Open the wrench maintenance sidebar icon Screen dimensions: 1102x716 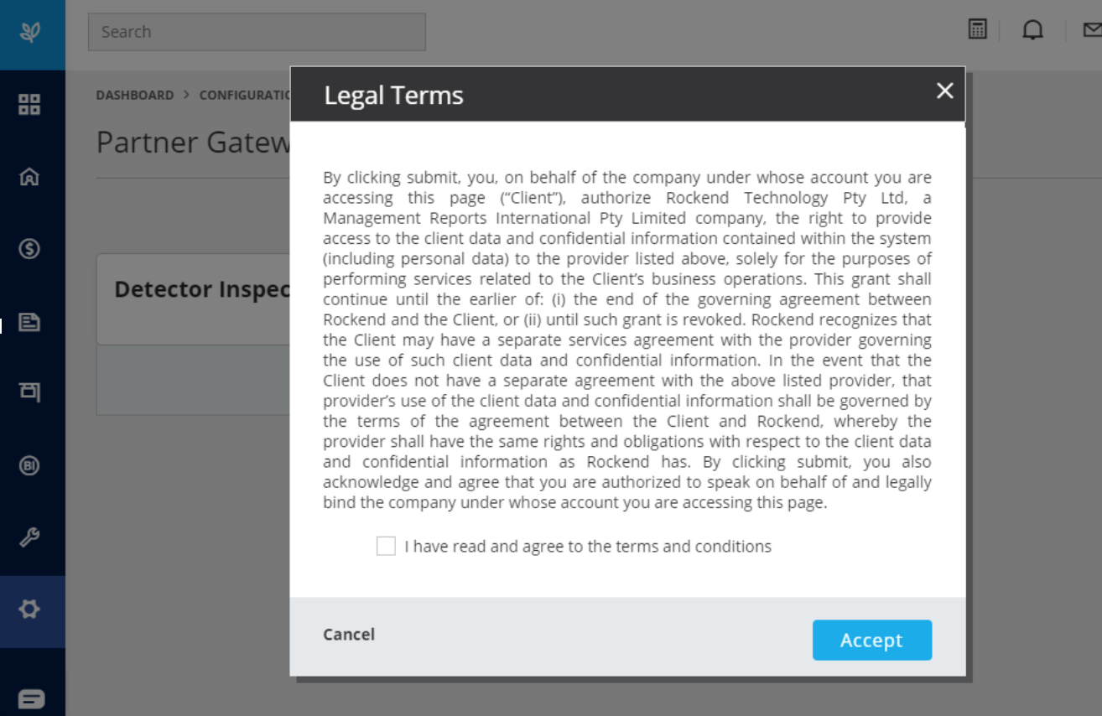[29, 537]
